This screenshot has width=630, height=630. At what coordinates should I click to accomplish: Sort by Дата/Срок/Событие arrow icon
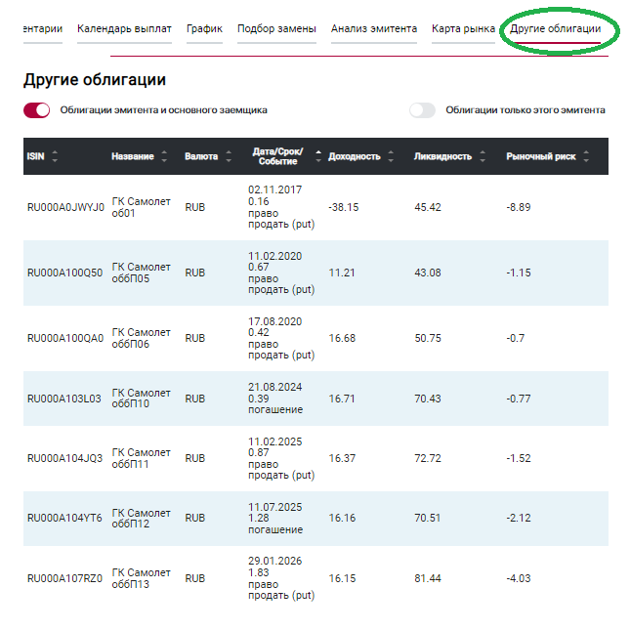tap(317, 156)
